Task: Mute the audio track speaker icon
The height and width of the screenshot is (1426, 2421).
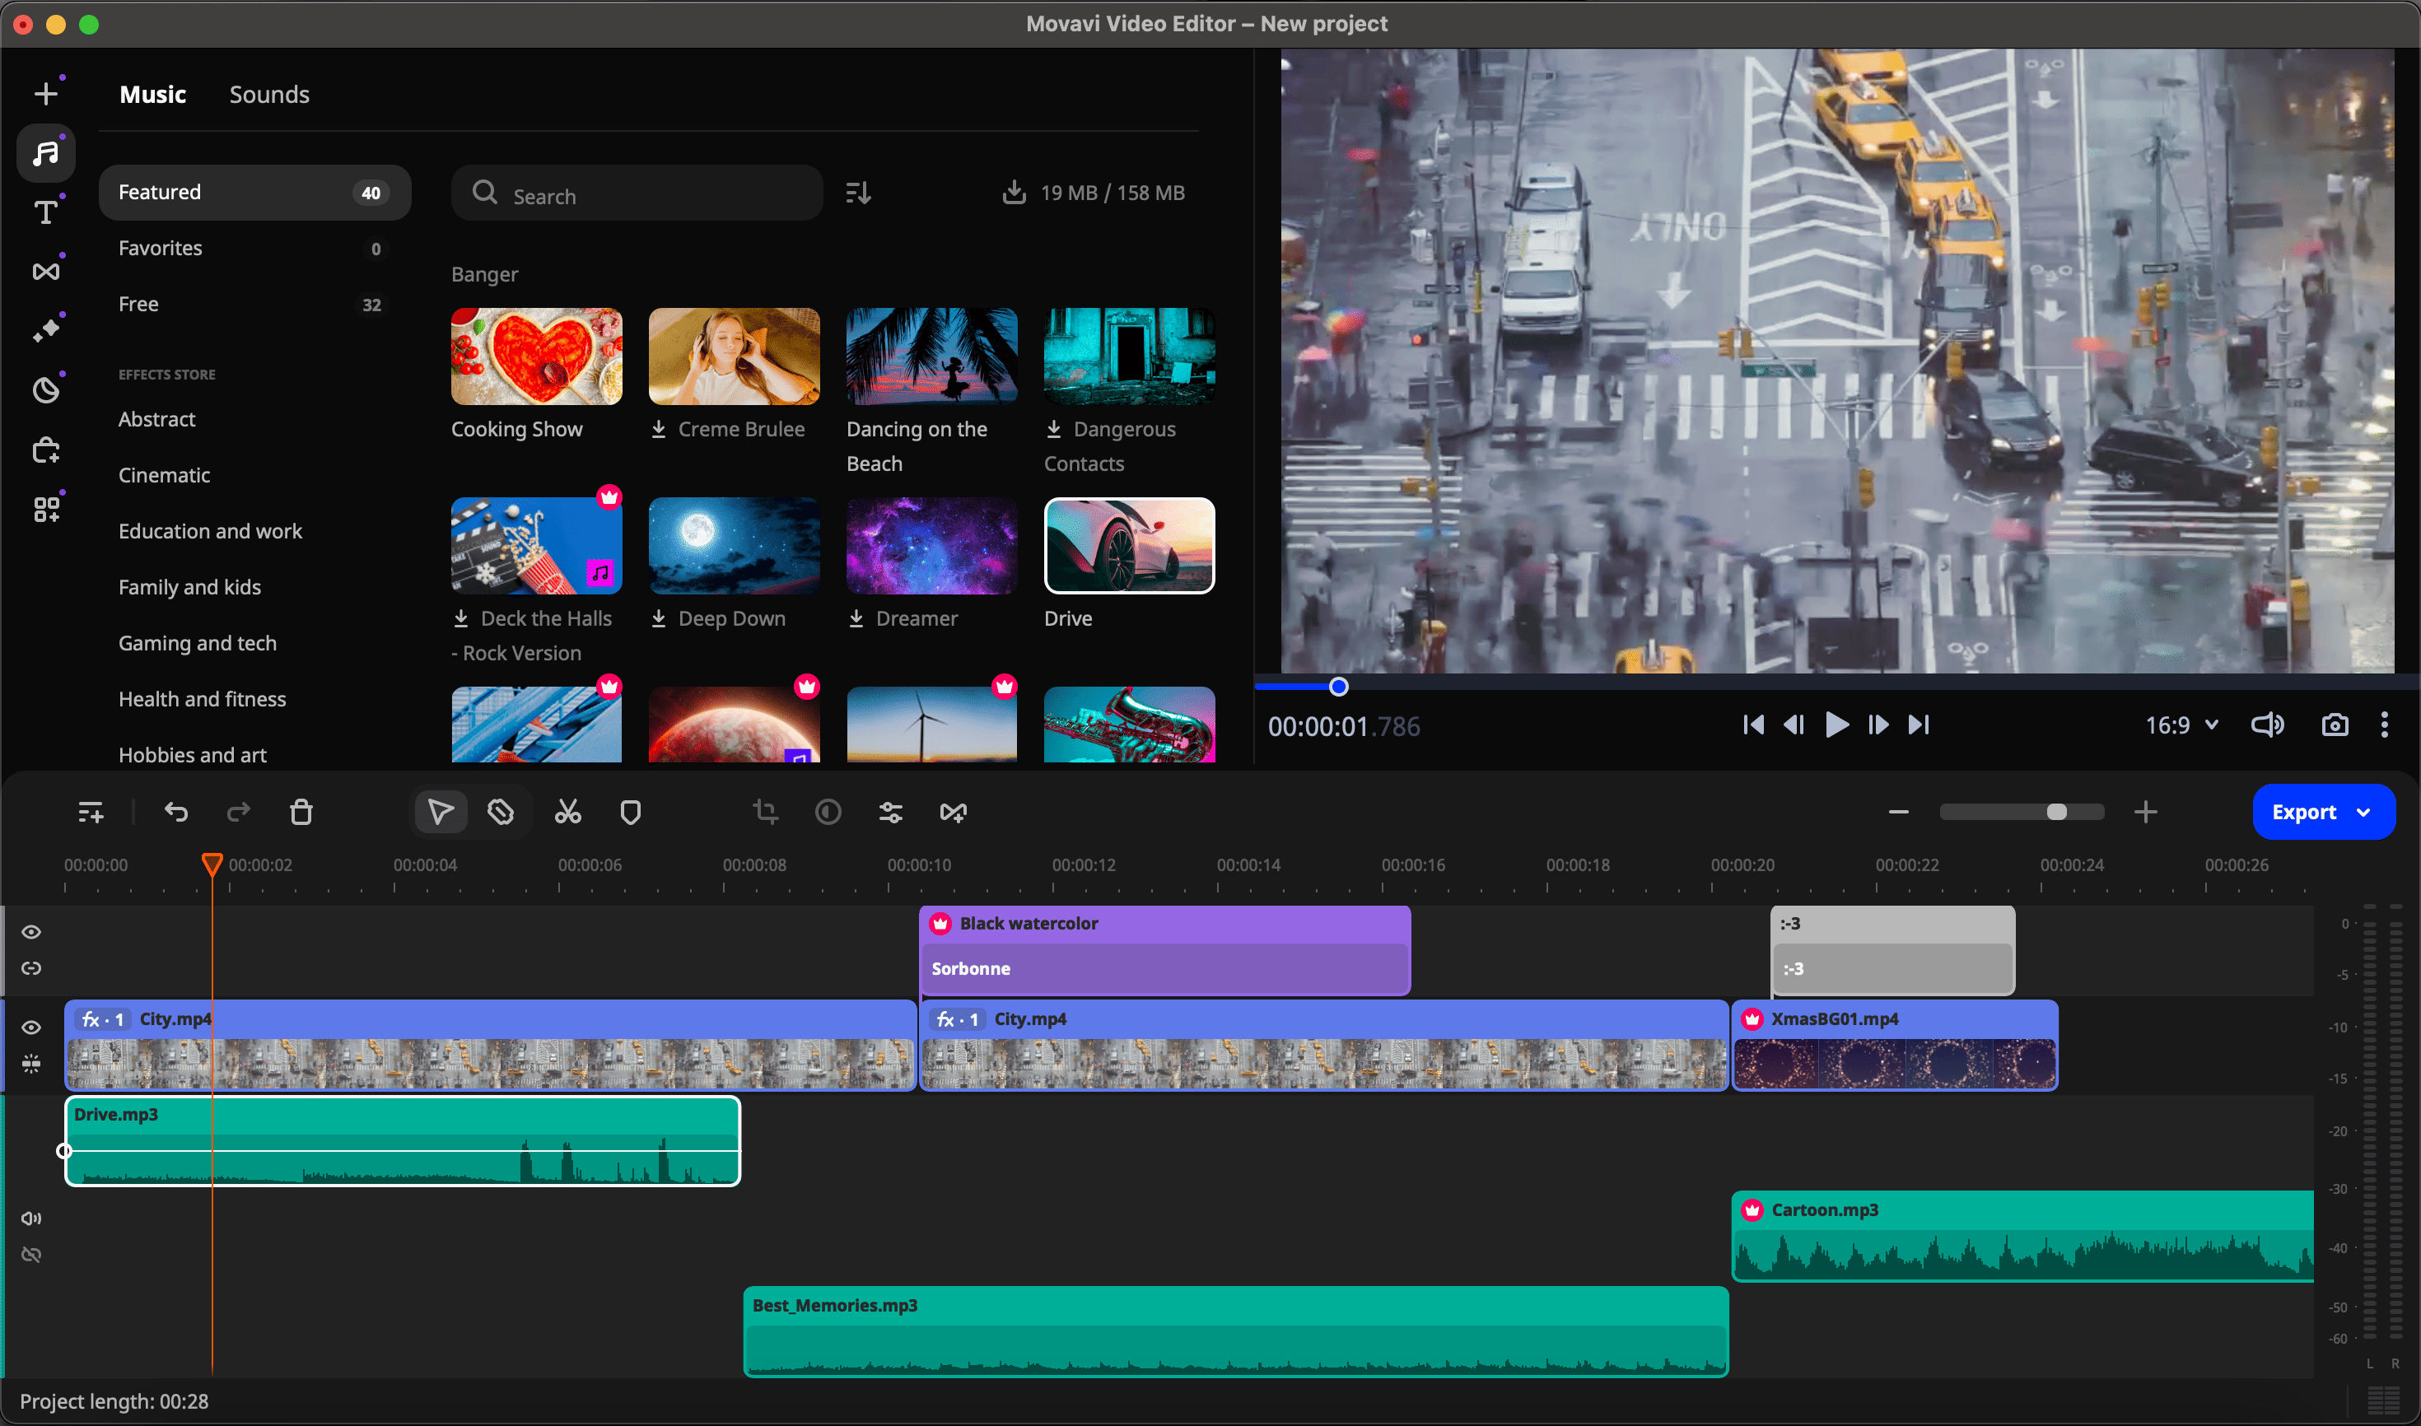Action: point(30,1219)
